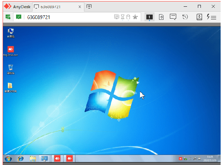The image size is (224, 165).
Task: Click the green connection status icon
Action: coord(18,17)
